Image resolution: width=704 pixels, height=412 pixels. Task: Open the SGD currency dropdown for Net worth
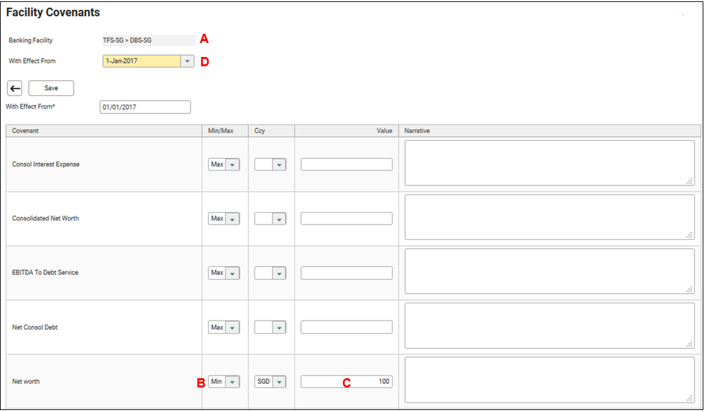[x=270, y=382]
